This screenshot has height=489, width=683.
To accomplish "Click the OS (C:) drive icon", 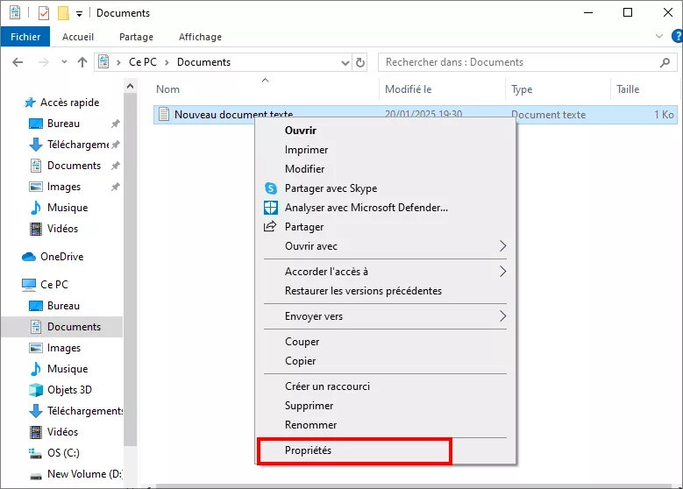I will [x=35, y=453].
